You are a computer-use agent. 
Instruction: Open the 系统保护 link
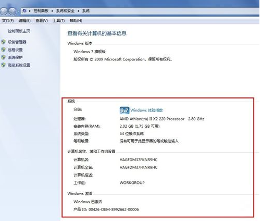coord(15,57)
